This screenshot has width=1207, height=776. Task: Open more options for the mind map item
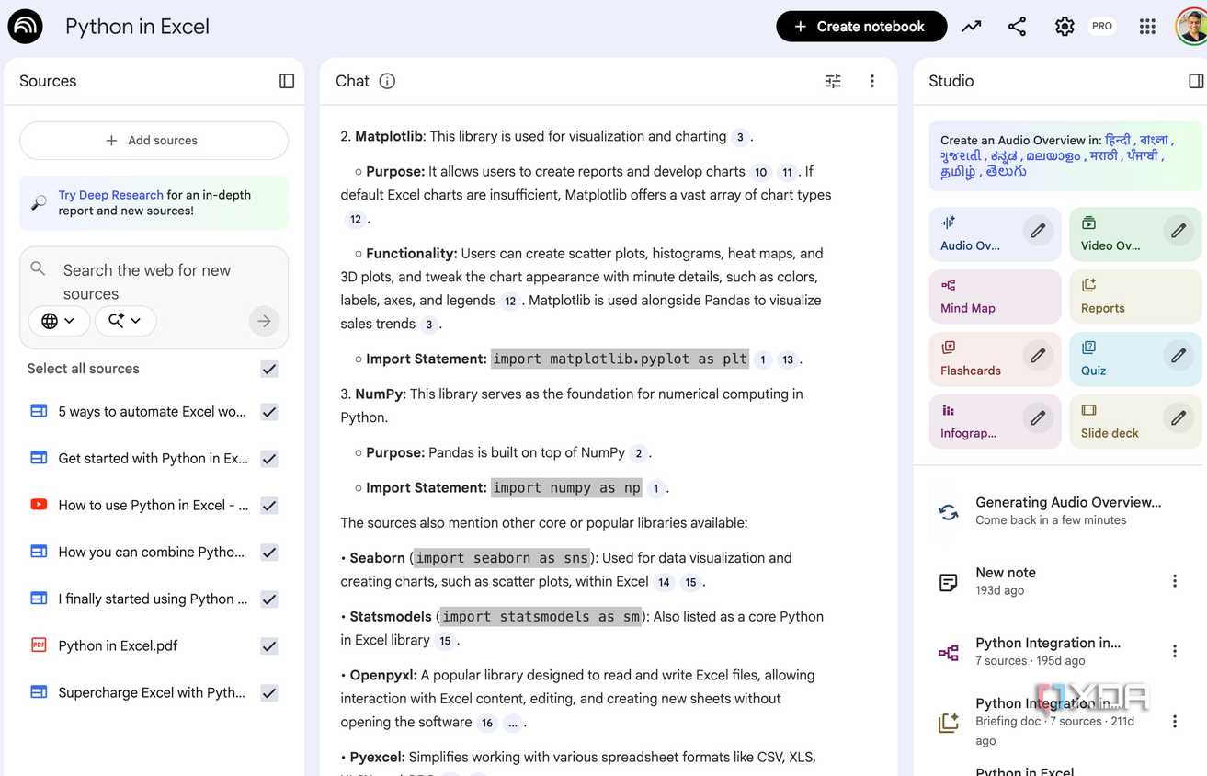(x=1174, y=651)
